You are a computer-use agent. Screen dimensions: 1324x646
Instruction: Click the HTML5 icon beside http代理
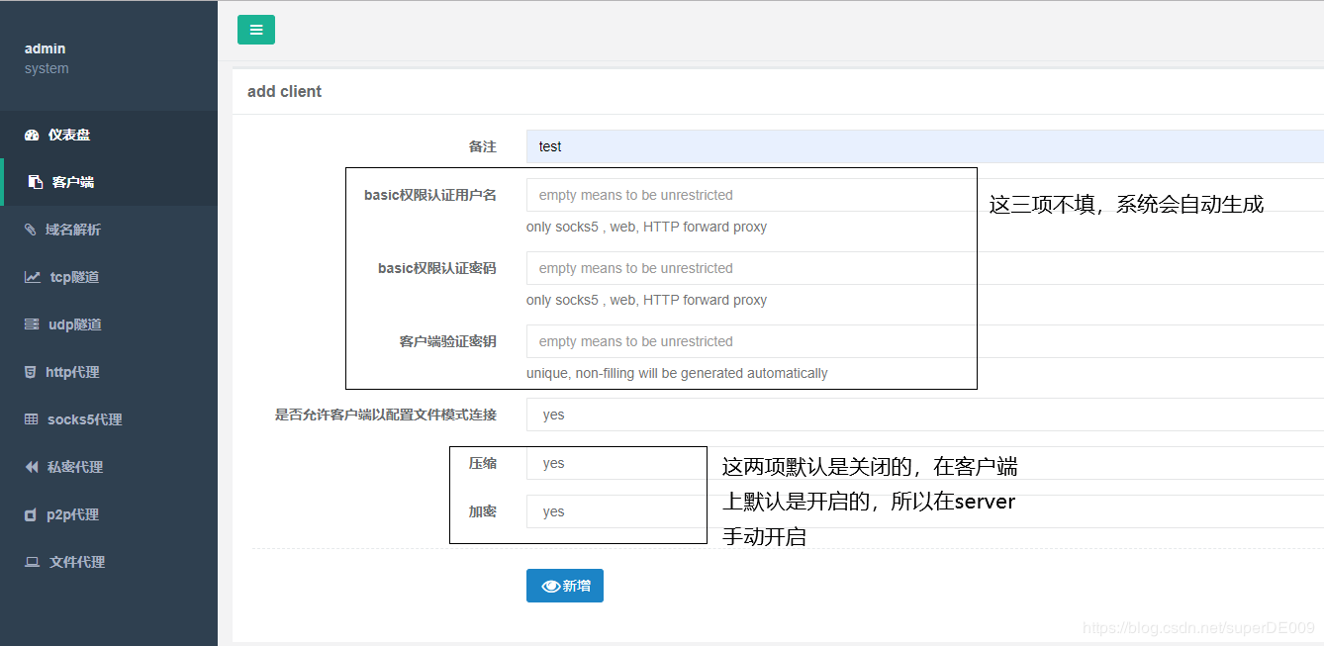[30, 372]
